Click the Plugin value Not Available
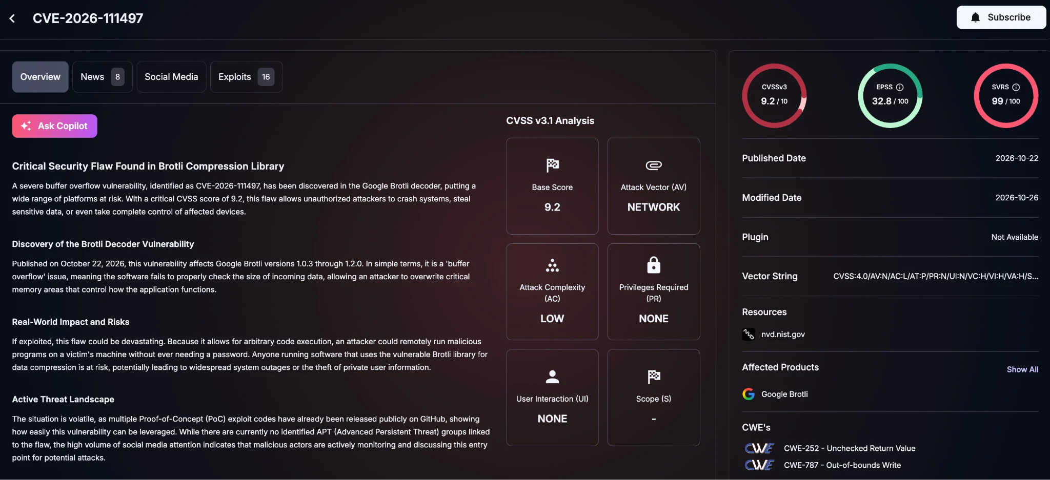Image resolution: width=1050 pixels, height=480 pixels. pos(1015,237)
